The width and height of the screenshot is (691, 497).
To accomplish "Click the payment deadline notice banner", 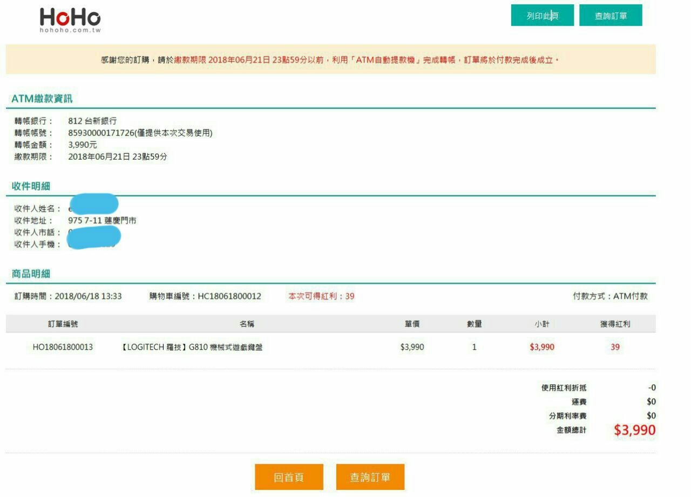I will click(330, 59).
